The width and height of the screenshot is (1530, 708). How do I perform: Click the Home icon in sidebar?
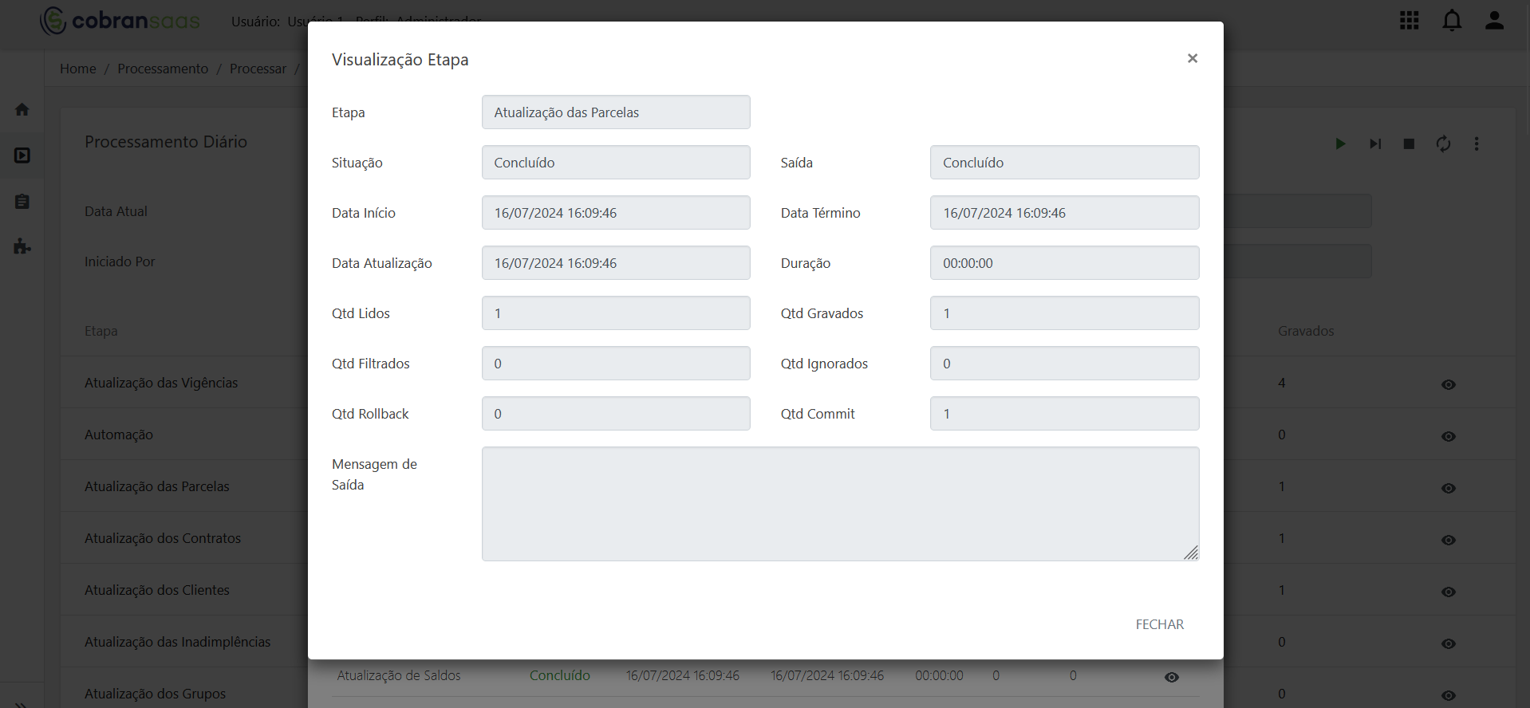coord(22,109)
